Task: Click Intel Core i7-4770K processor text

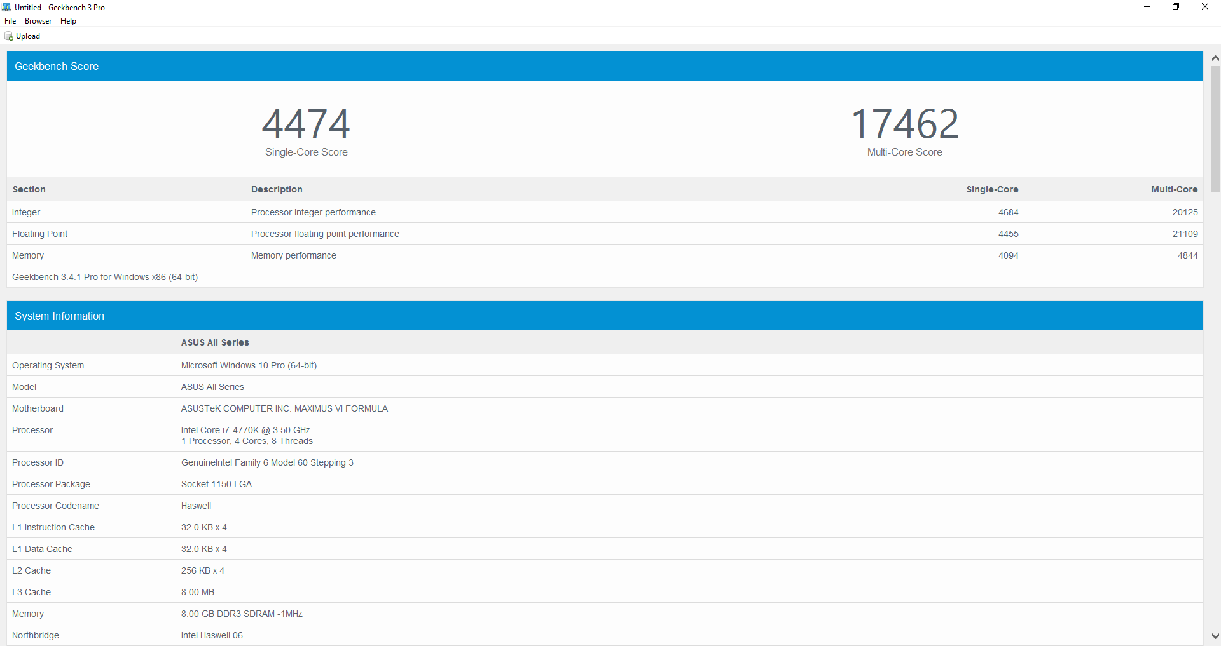Action: pyautogui.click(x=245, y=430)
